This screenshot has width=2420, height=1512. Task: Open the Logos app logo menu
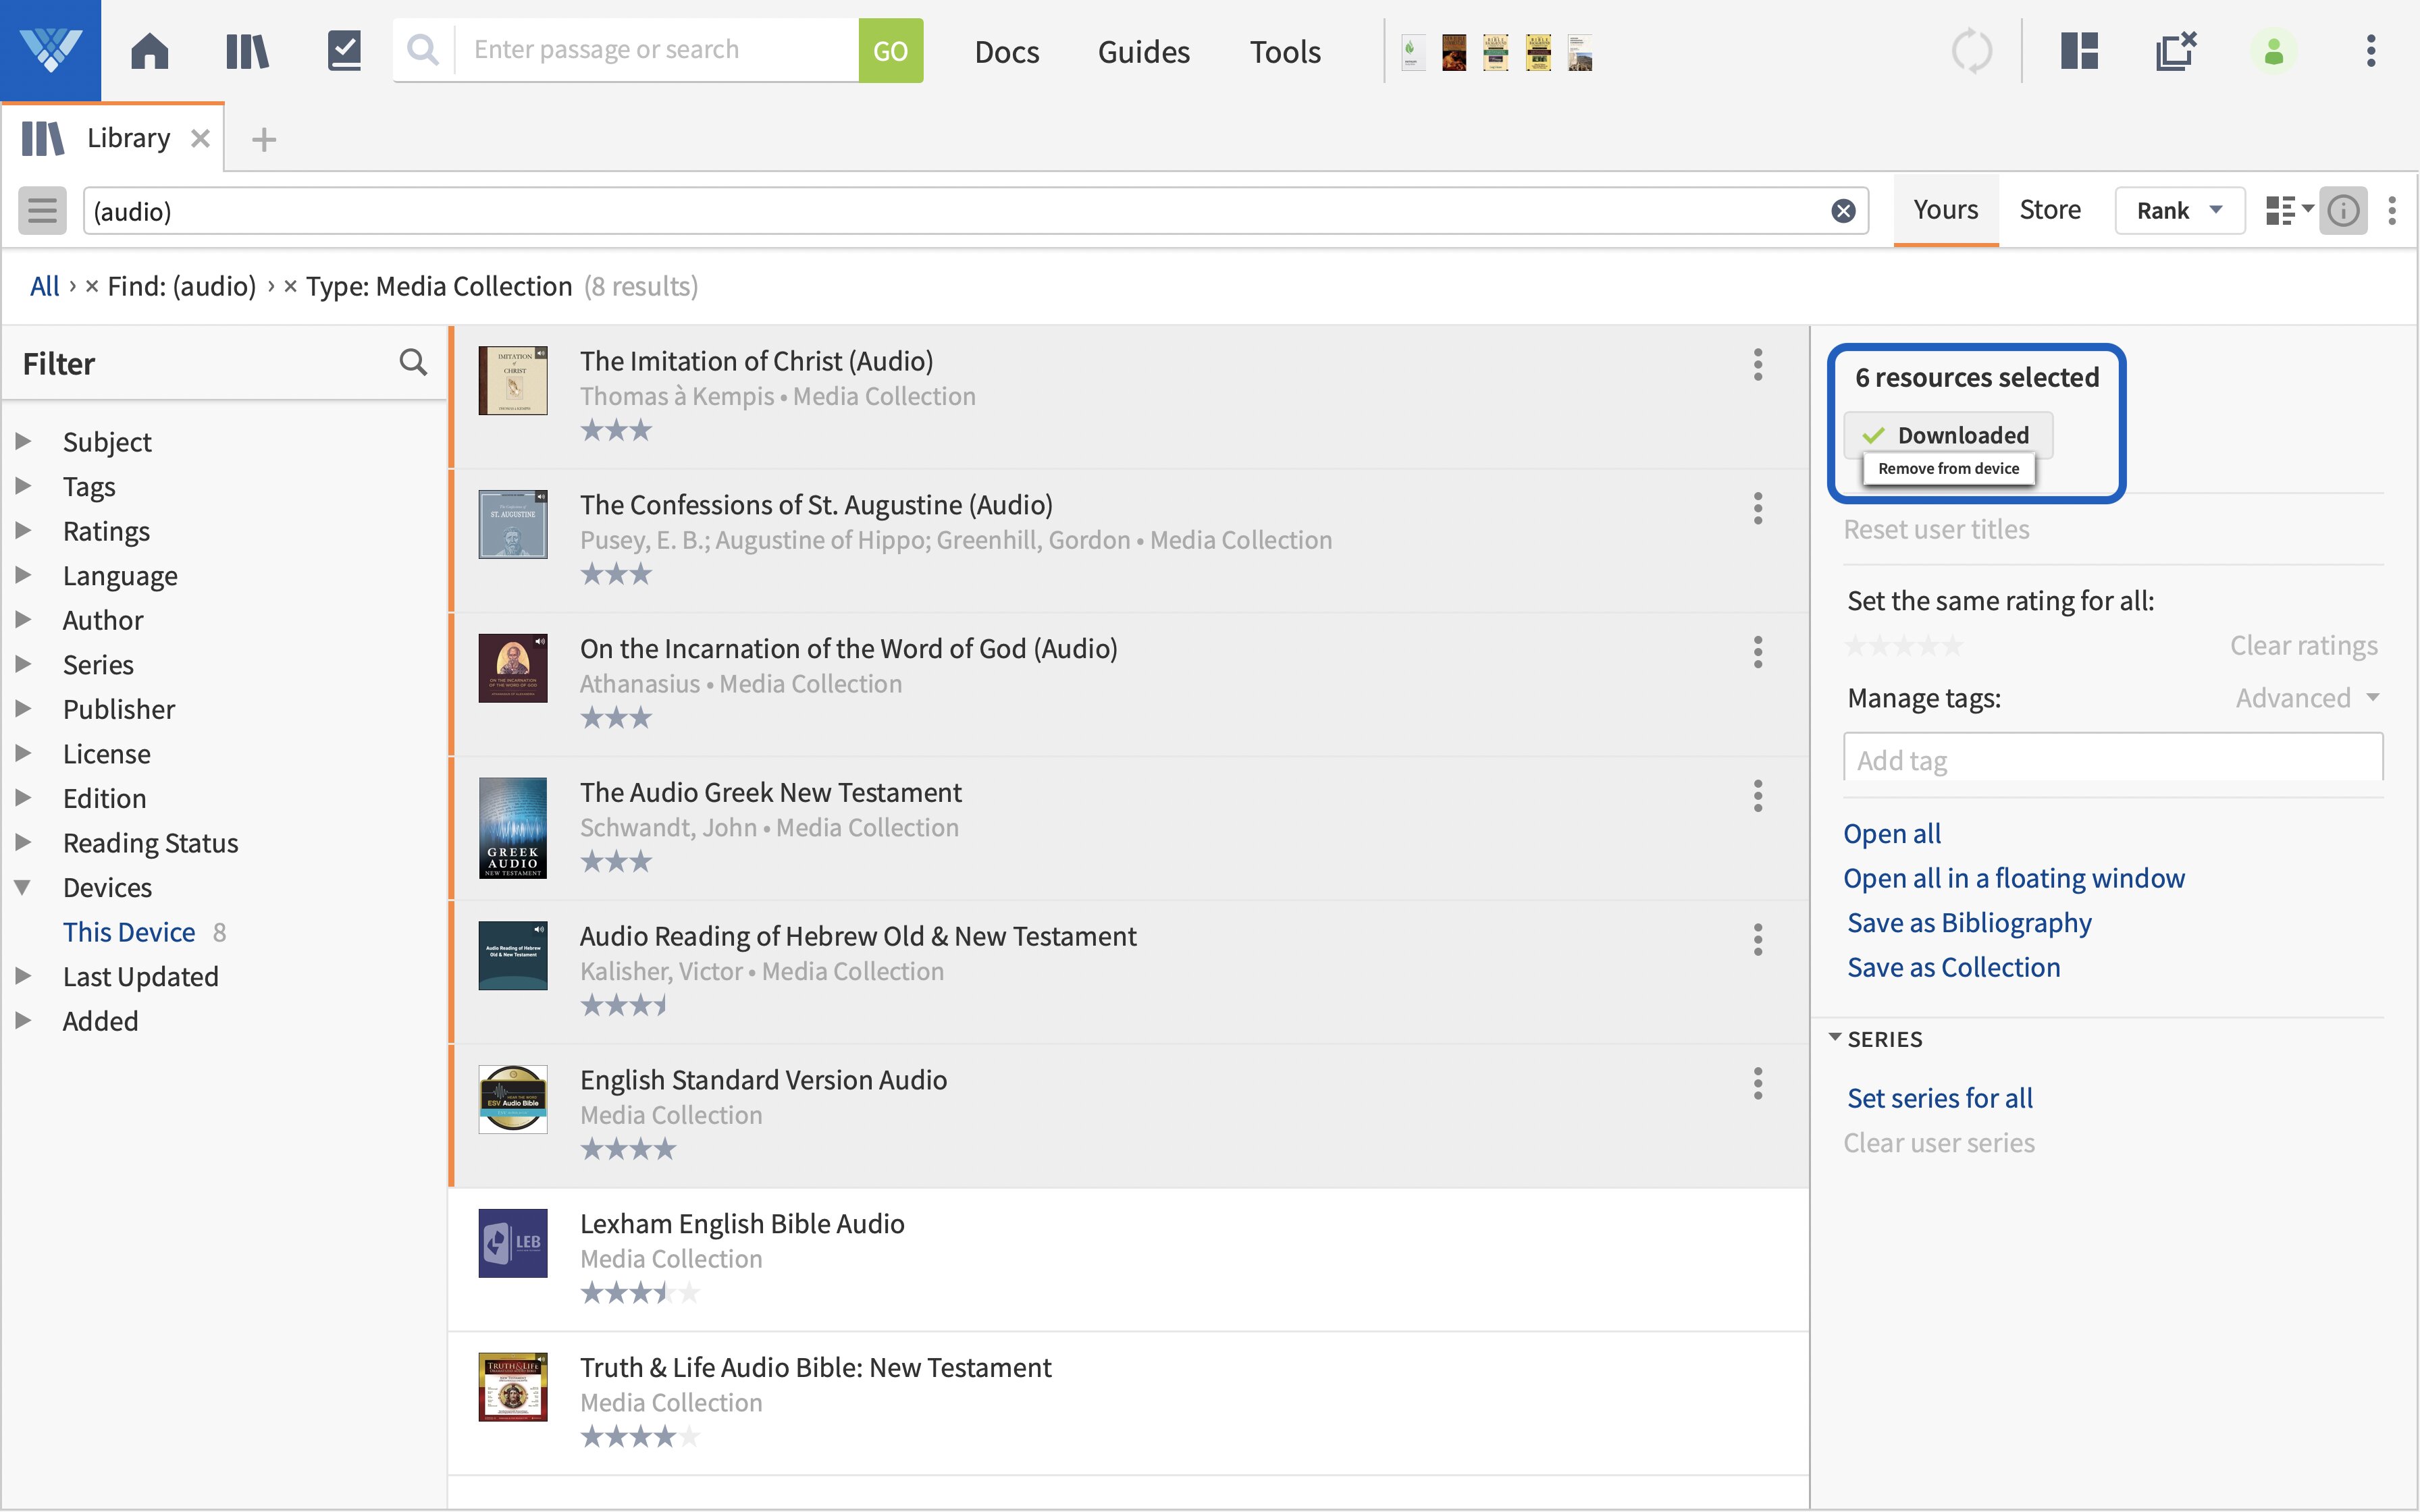(x=50, y=50)
